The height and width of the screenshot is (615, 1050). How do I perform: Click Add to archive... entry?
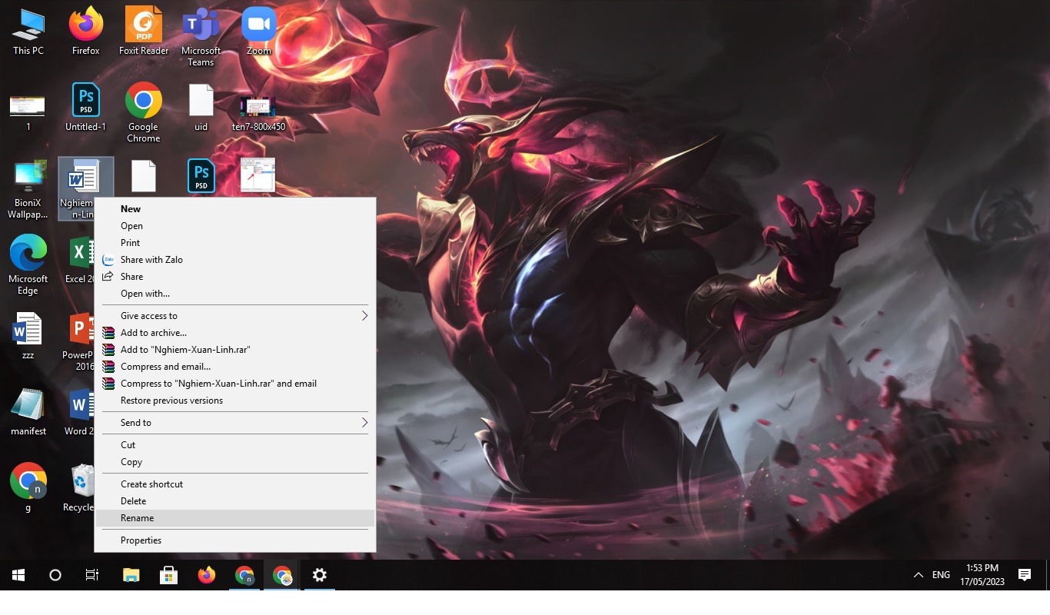point(235,333)
